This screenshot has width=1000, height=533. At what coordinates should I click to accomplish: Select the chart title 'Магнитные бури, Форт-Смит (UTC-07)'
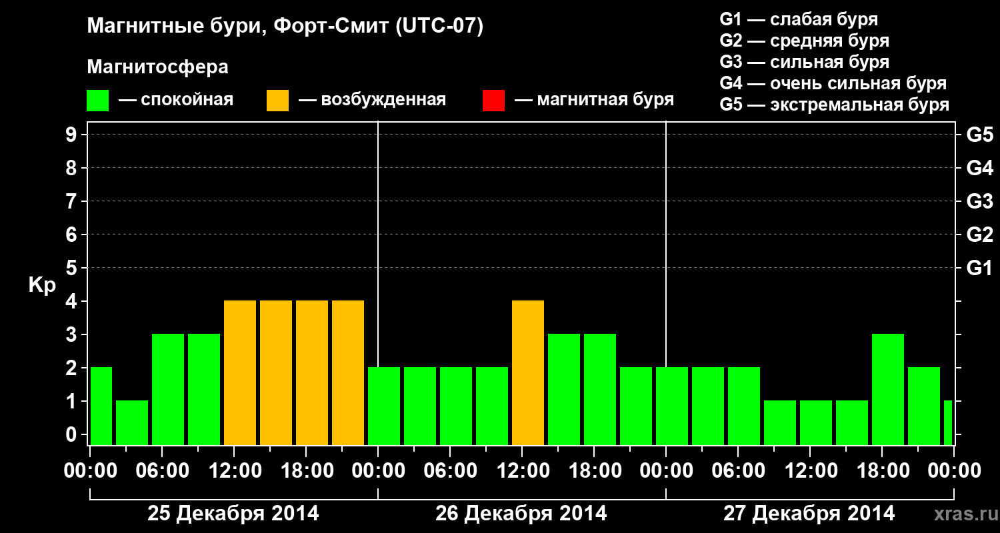point(285,27)
